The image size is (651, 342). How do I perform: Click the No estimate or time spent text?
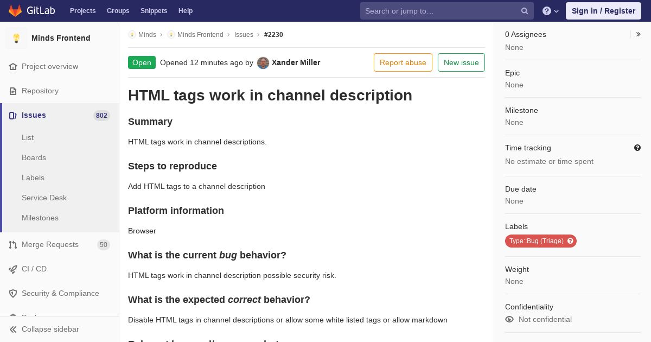(x=549, y=161)
